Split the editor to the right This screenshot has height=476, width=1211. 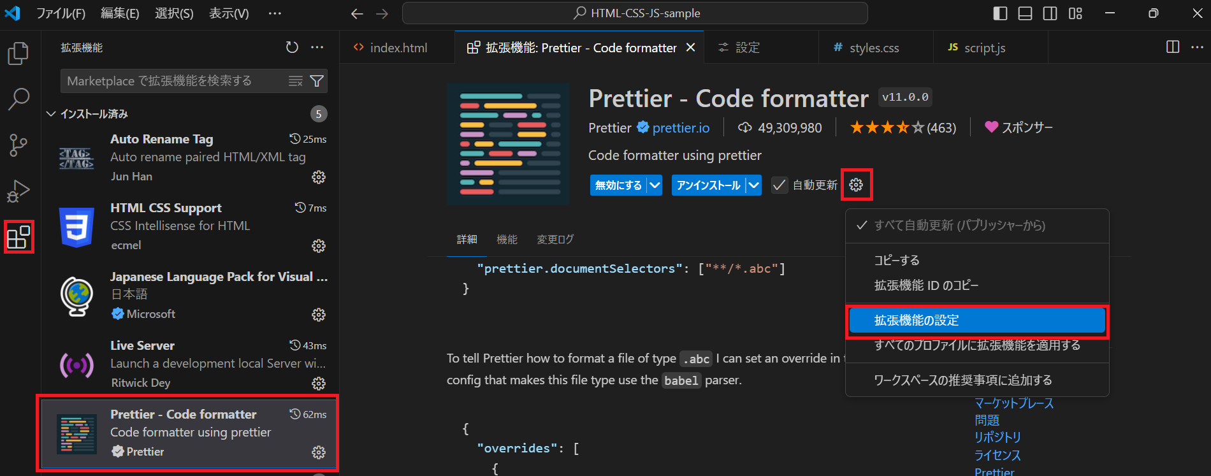coord(1173,47)
